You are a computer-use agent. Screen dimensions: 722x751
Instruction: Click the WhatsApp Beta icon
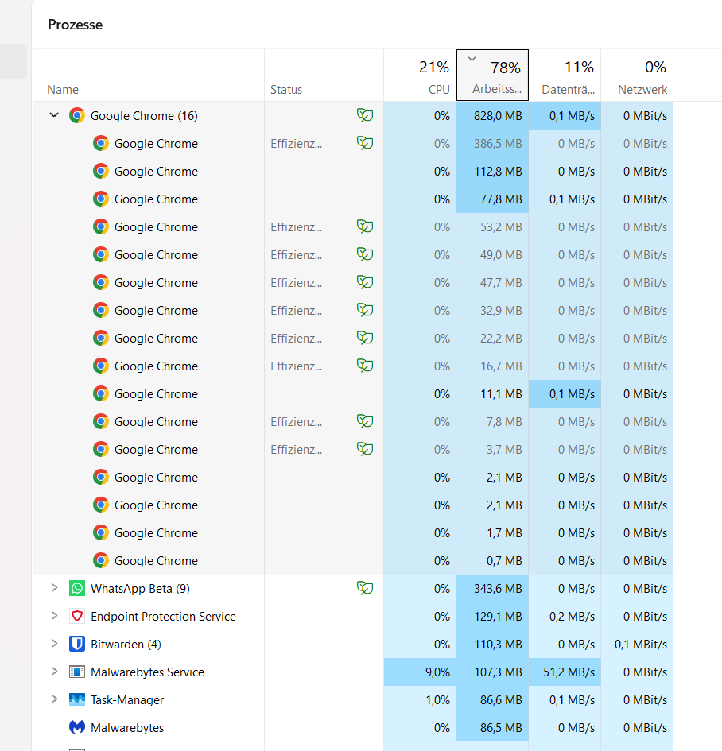coord(76,588)
